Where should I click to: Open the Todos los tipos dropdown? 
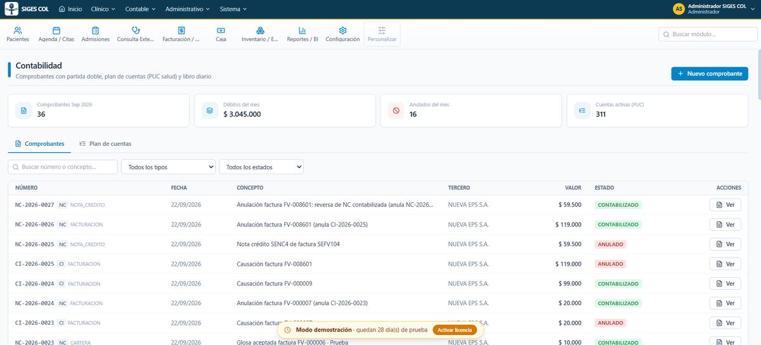coord(168,167)
